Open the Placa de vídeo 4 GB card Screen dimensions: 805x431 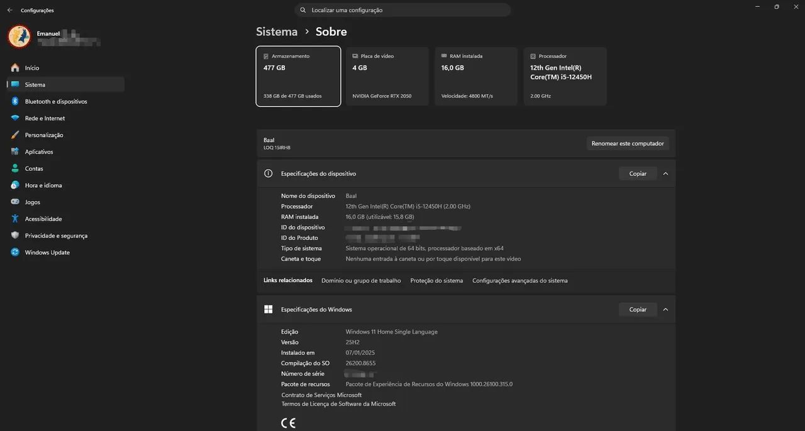point(387,76)
